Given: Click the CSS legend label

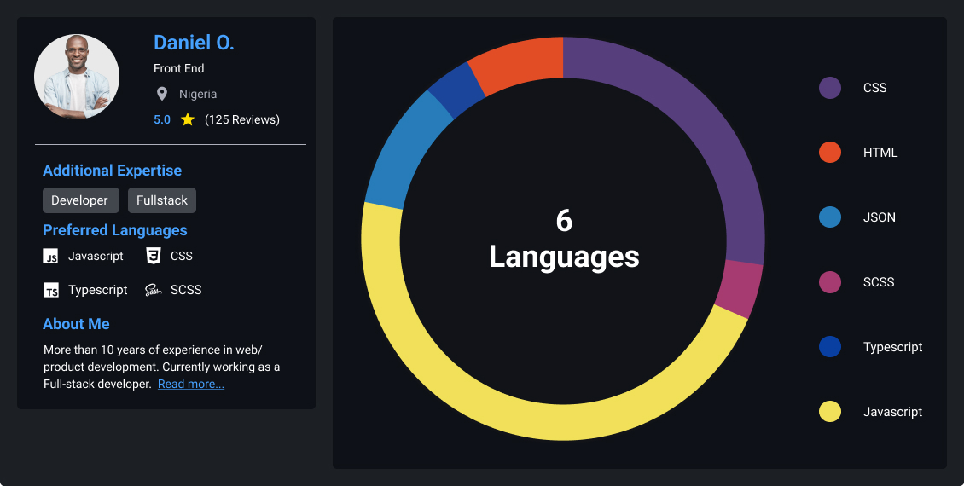Looking at the screenshot, I should coord(875,88).
